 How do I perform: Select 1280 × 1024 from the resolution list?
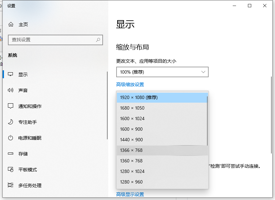coord(132,171)
